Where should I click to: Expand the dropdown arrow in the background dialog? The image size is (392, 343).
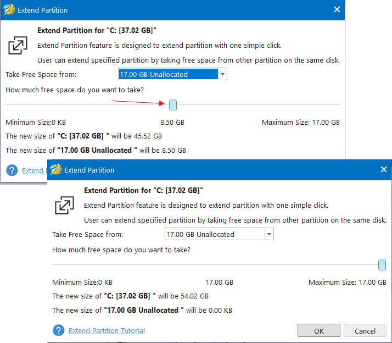(222, 75)
